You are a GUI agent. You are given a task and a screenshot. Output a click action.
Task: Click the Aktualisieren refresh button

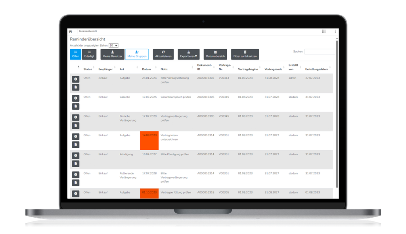(163, 54)
